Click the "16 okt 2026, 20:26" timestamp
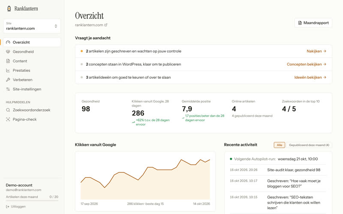 point(244,170)
